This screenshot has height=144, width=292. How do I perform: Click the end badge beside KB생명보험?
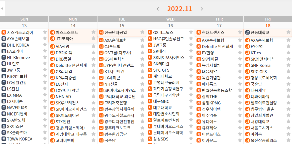[4, 76]
